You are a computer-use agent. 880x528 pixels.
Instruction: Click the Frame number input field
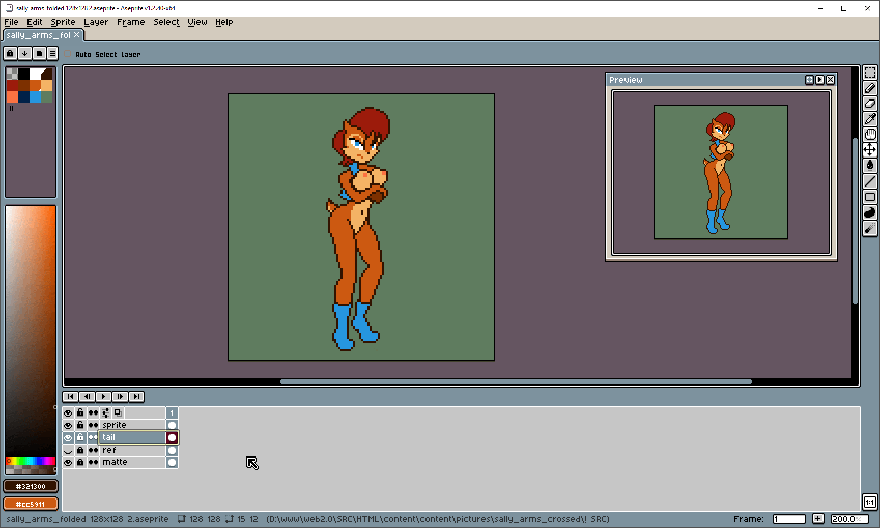788,519
